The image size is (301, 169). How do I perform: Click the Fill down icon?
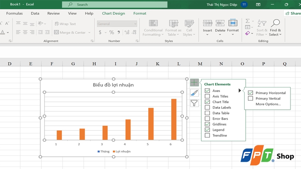click(x=248, y=27)
